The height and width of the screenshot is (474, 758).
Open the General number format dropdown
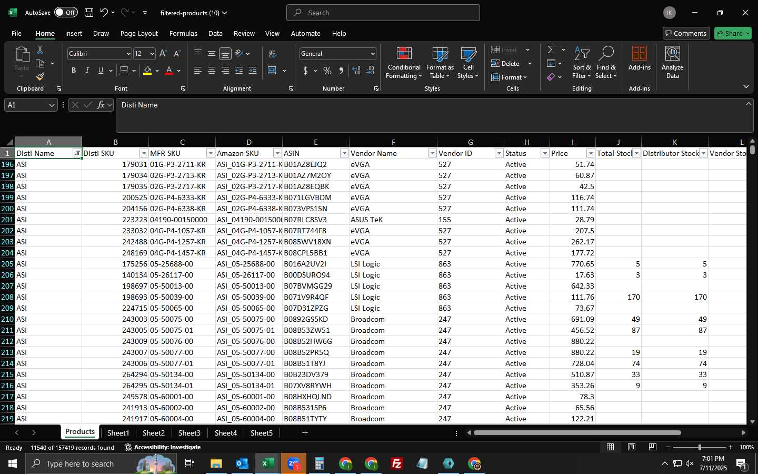coord(373,54)
